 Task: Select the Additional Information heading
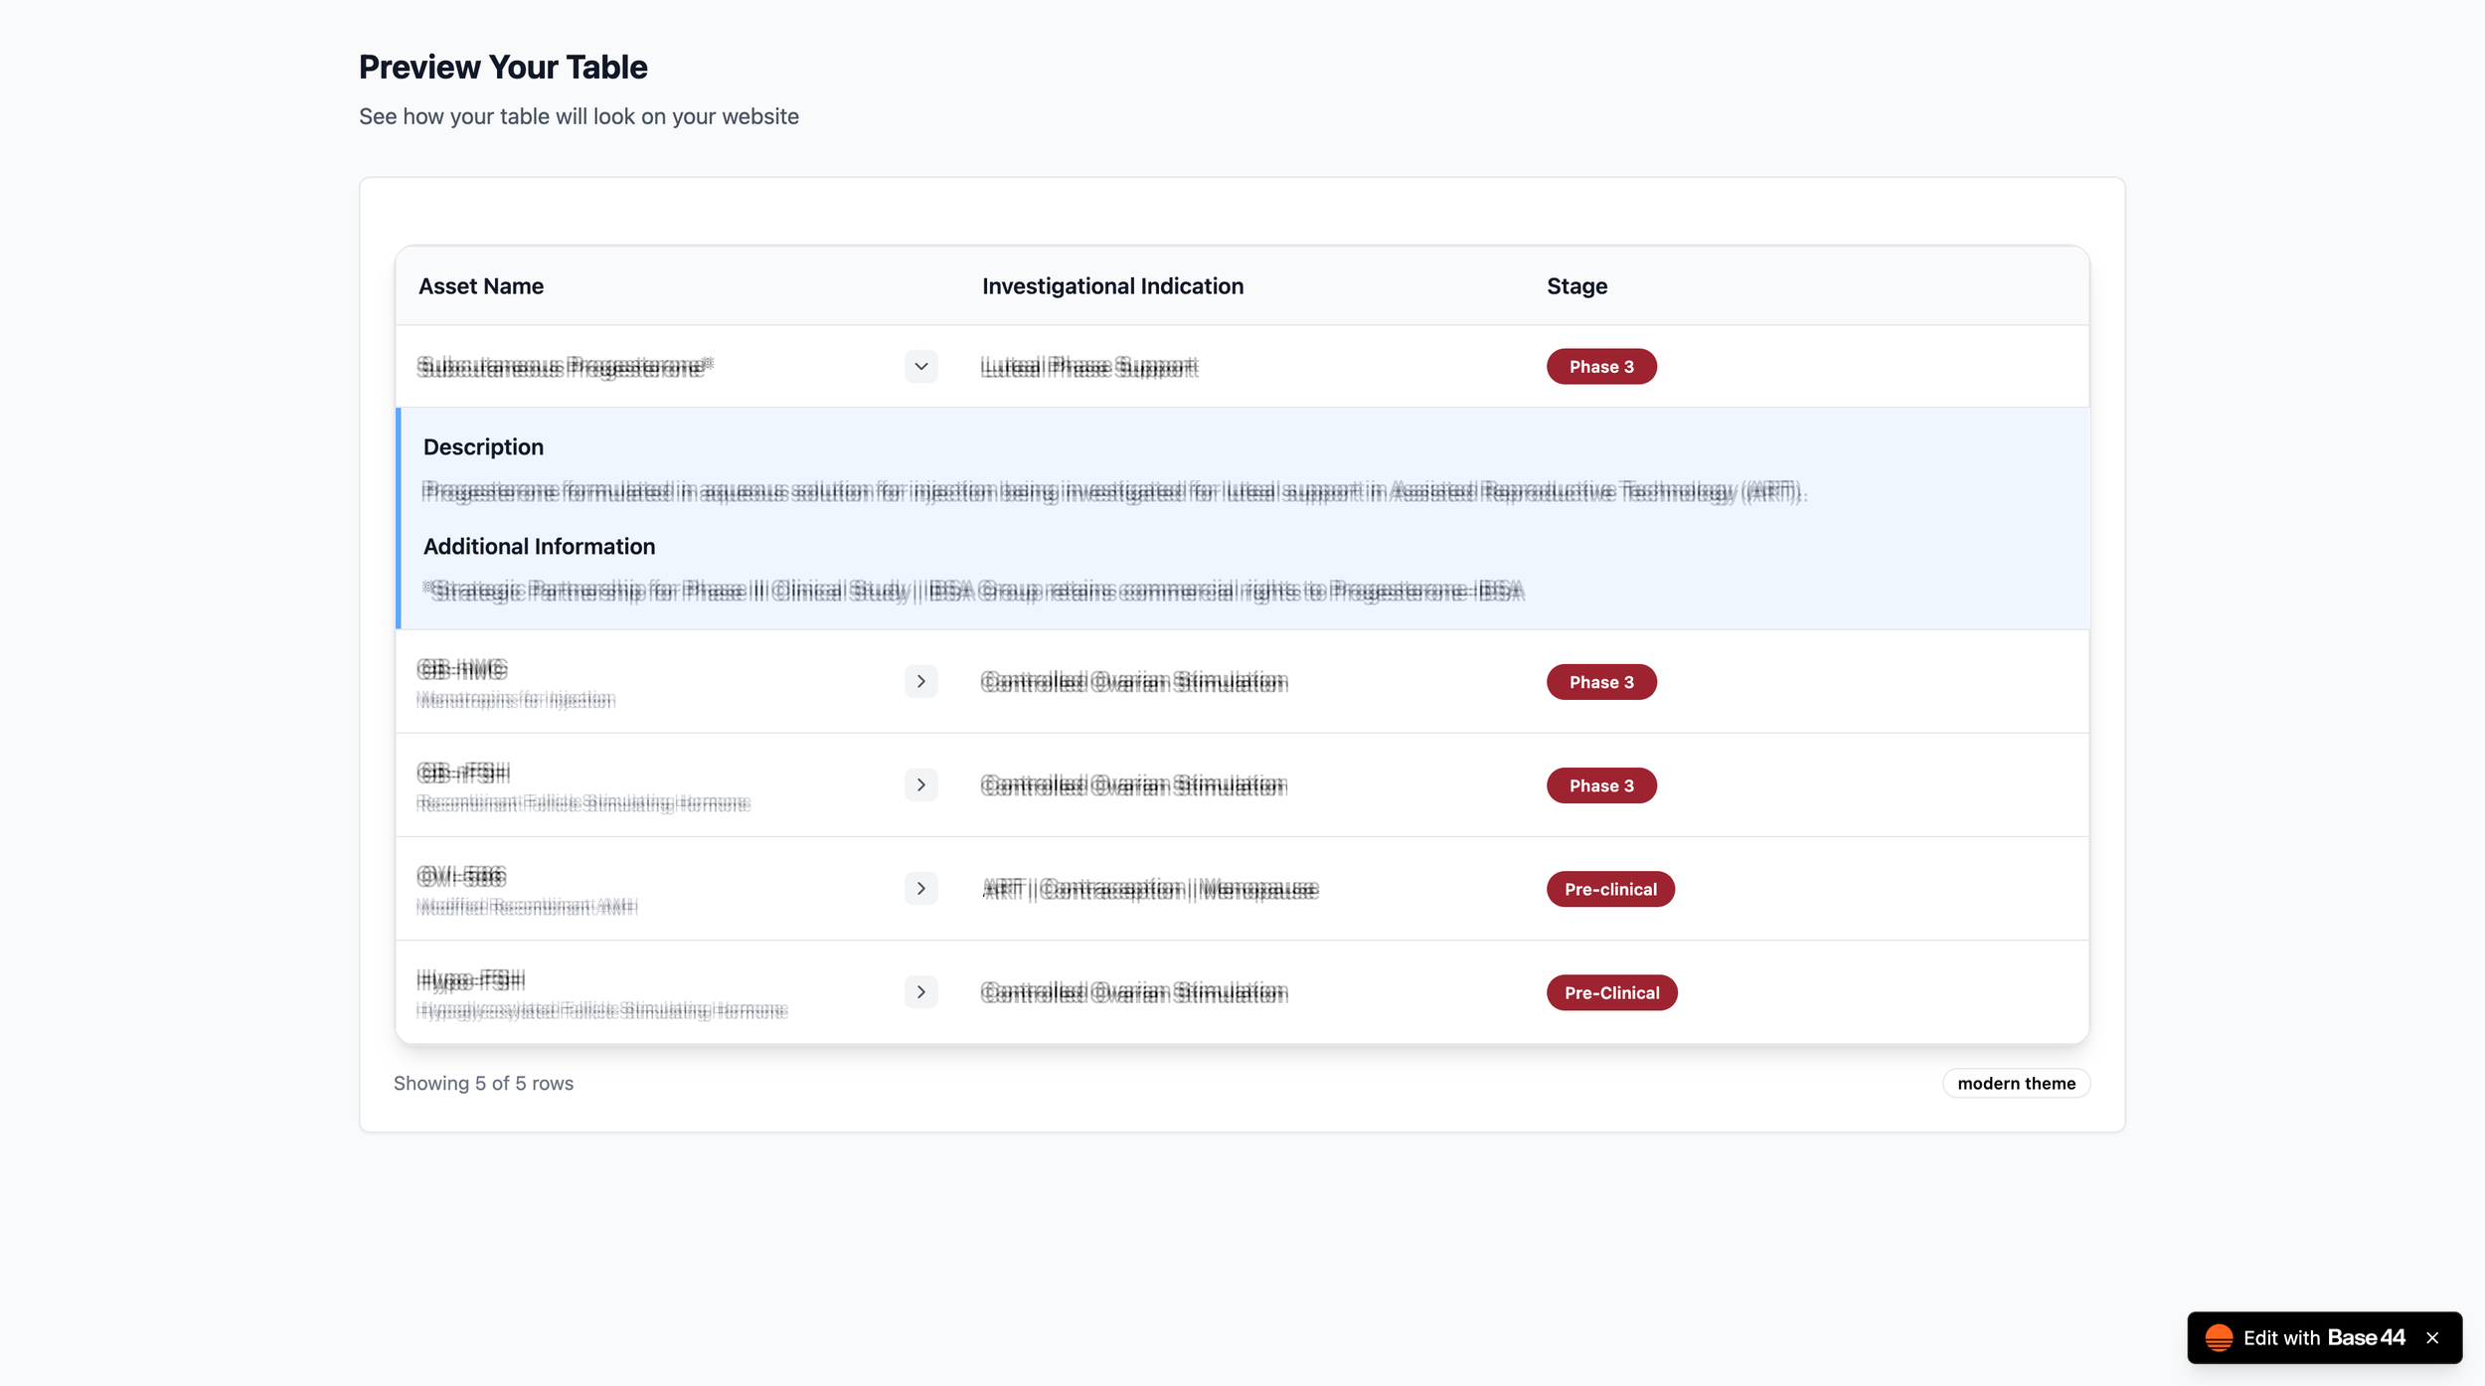click(x=539, y=546)
